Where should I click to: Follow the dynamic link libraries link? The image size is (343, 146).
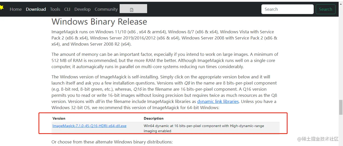218,101
